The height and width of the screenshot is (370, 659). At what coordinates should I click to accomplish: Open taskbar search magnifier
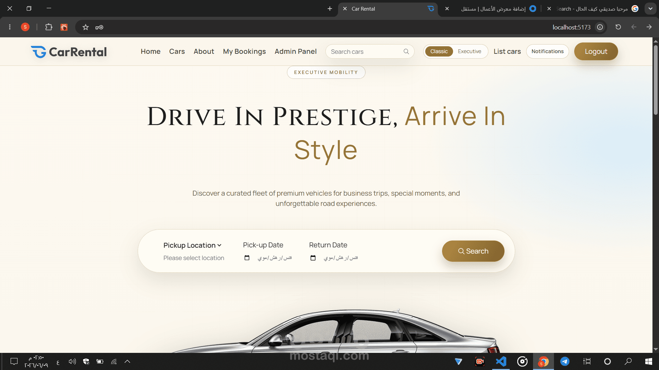[x=628, y=361]
